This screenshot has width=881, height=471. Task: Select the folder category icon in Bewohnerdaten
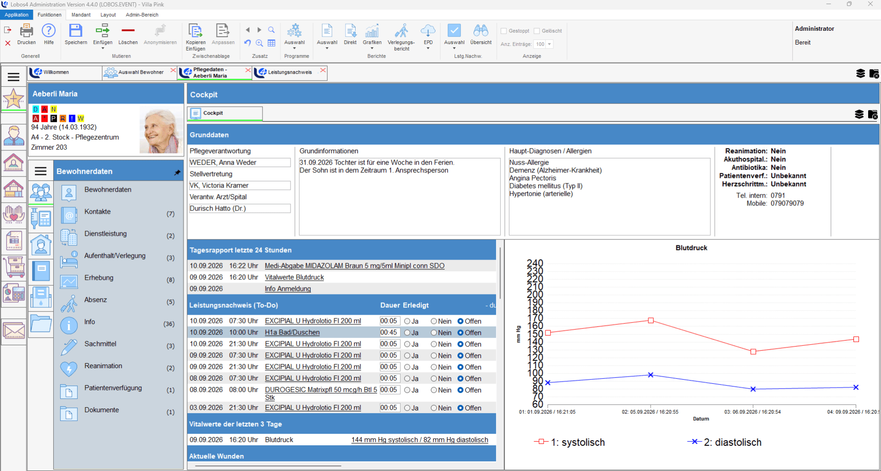tap(41, 323)
